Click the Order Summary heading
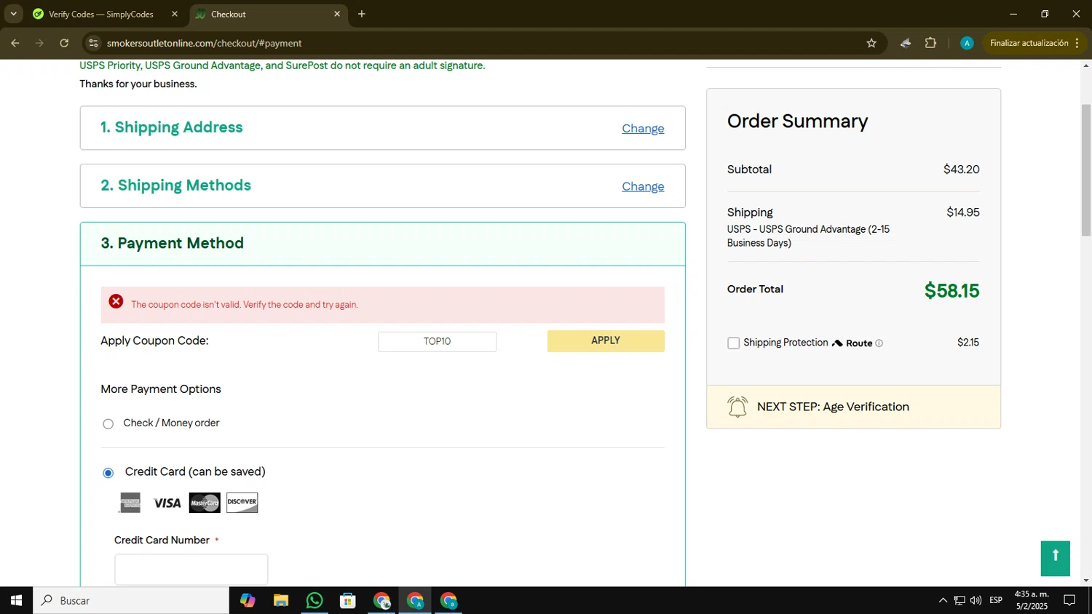This screenshot has width=1092, height=614. [797, 121]
